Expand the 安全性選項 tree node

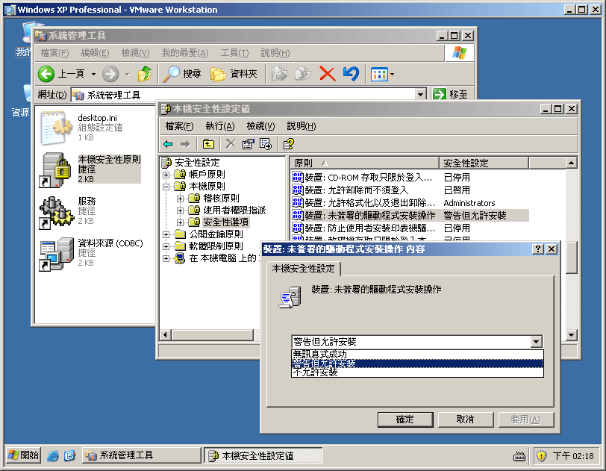click(x=180, y=222)
